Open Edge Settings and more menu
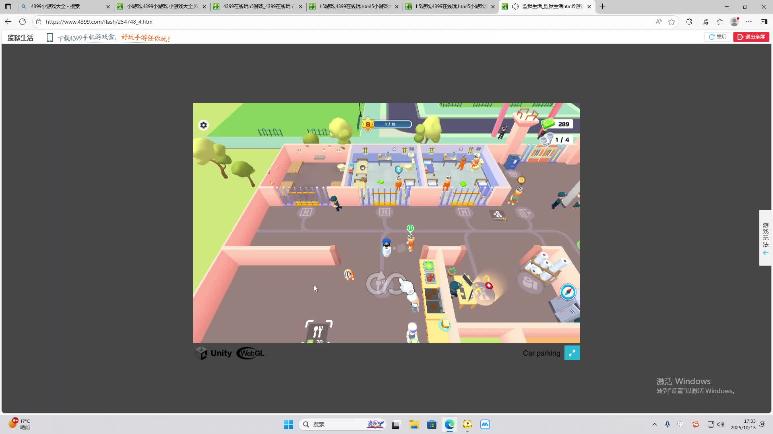Screen dimensions: 773x434 (x=749, y=22)
